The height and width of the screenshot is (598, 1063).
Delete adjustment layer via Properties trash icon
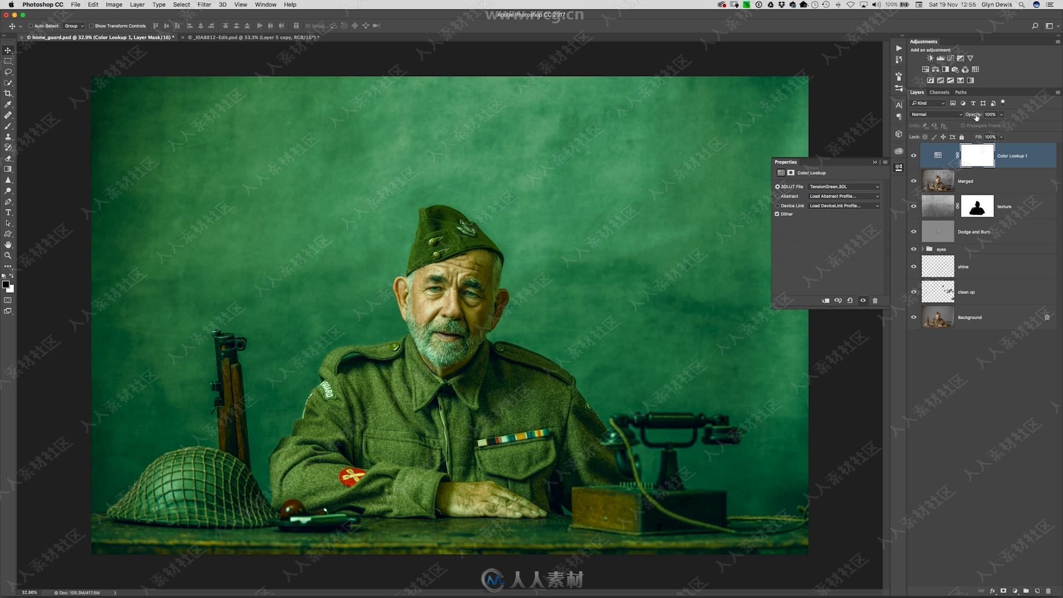[875, 301]
